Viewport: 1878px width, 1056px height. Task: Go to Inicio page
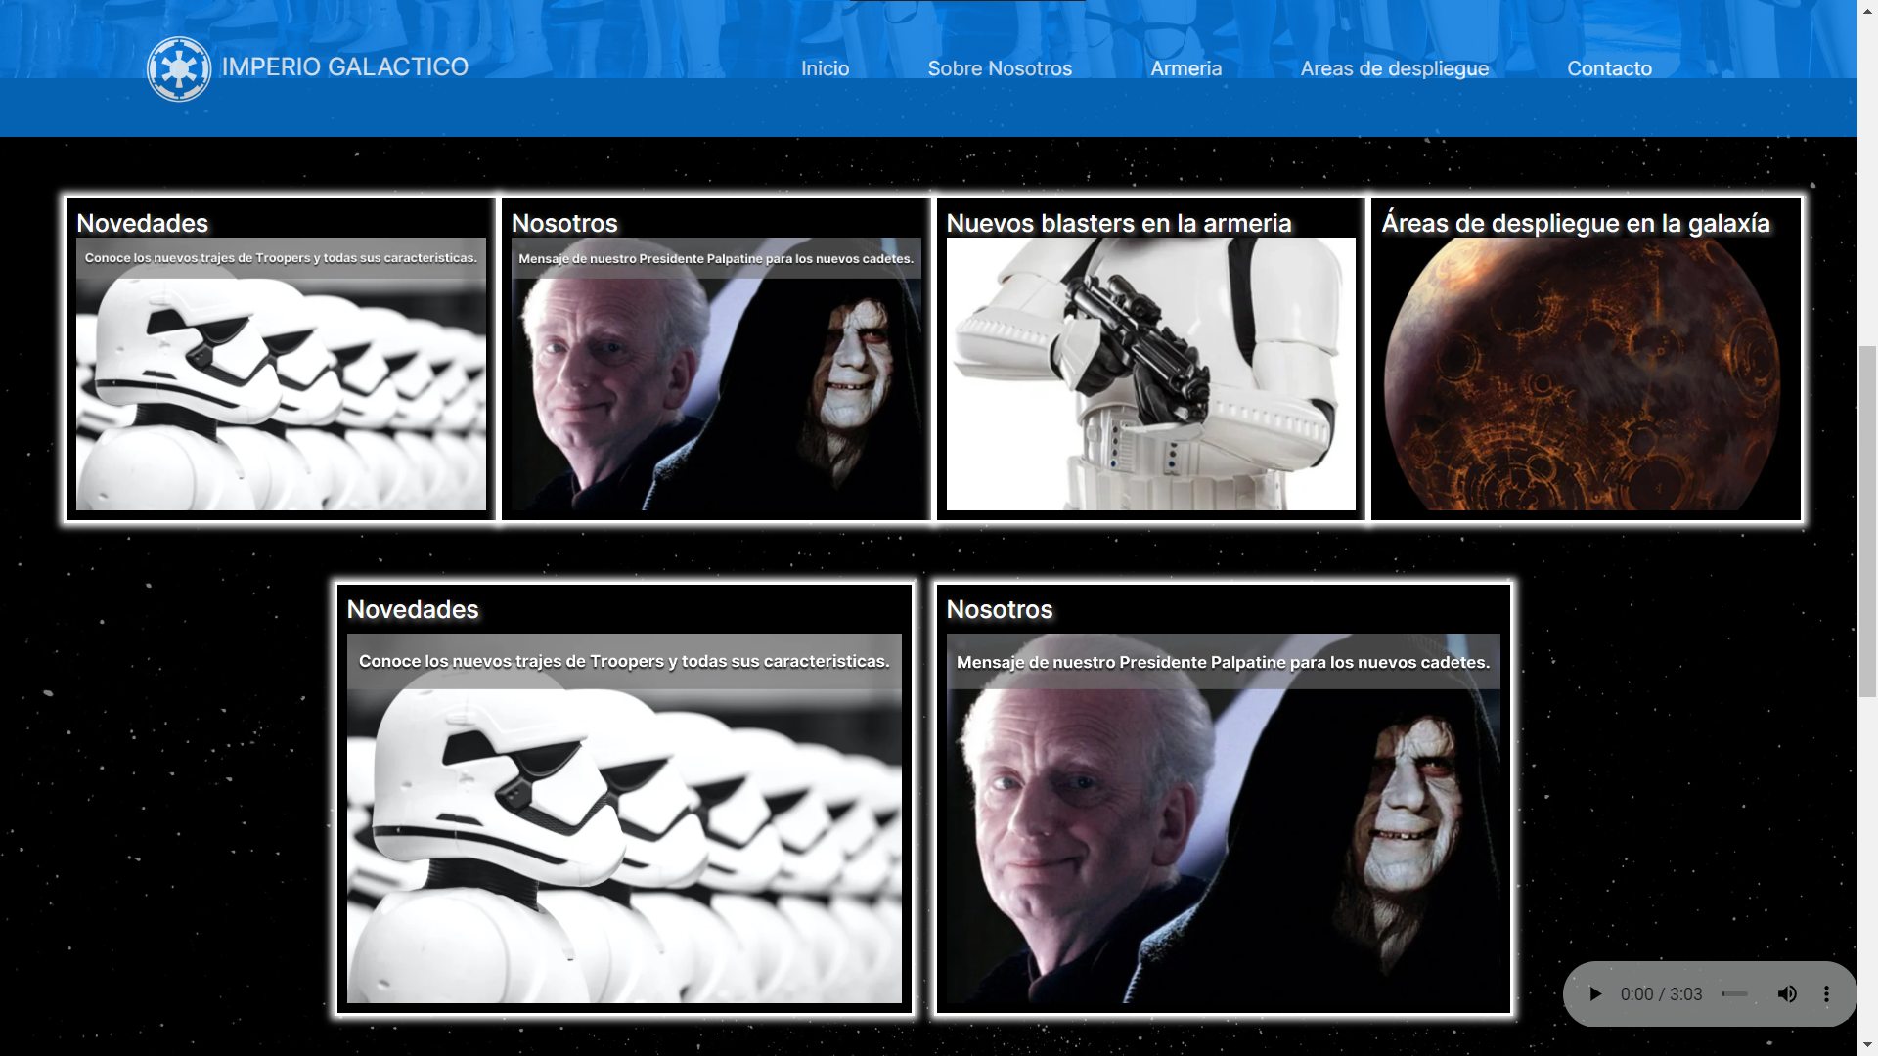click(825, 68)
